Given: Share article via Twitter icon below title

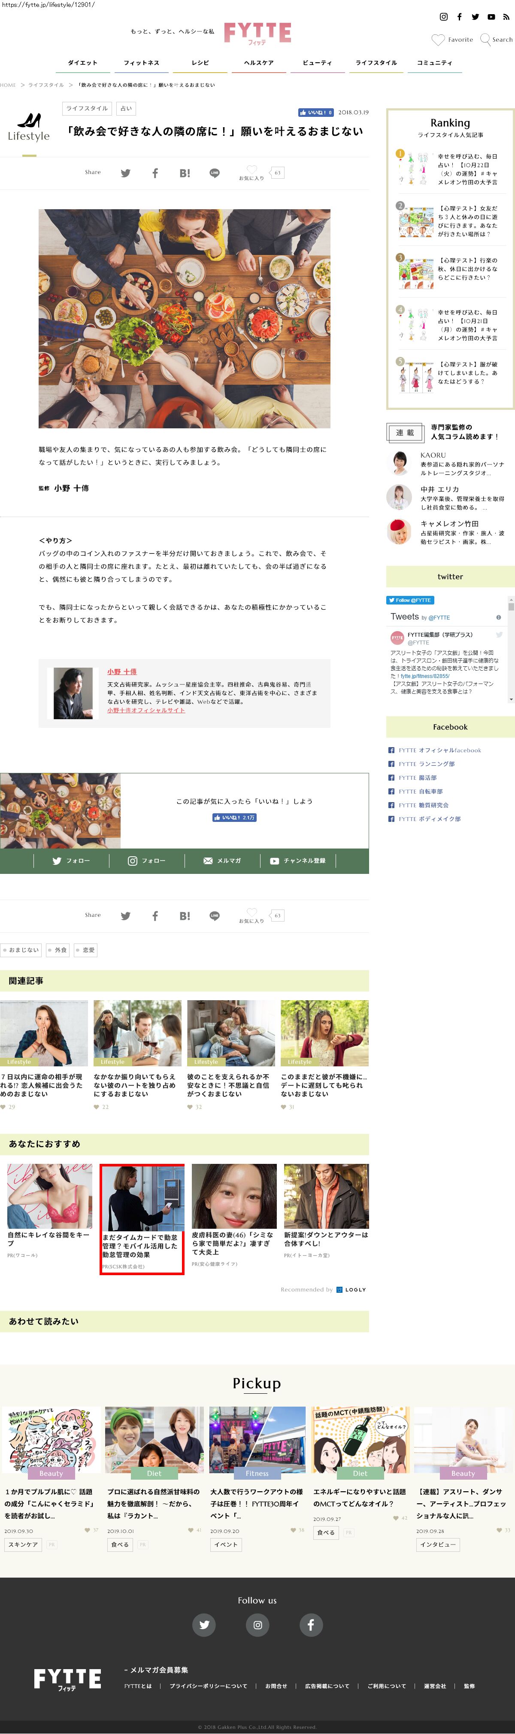Looking at the screenshot, I should pyautogui.click(x=125, y=173).
